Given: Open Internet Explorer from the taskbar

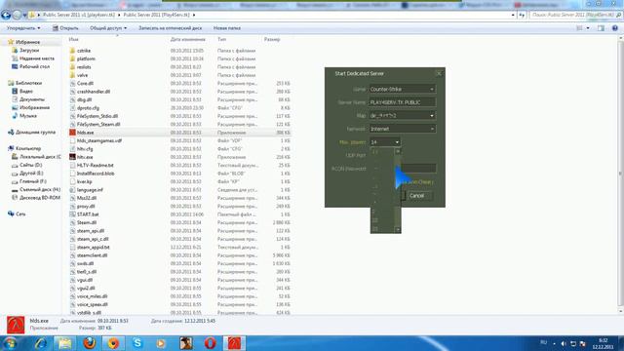Looking at the screenshot, I should [x=40, y=343].
